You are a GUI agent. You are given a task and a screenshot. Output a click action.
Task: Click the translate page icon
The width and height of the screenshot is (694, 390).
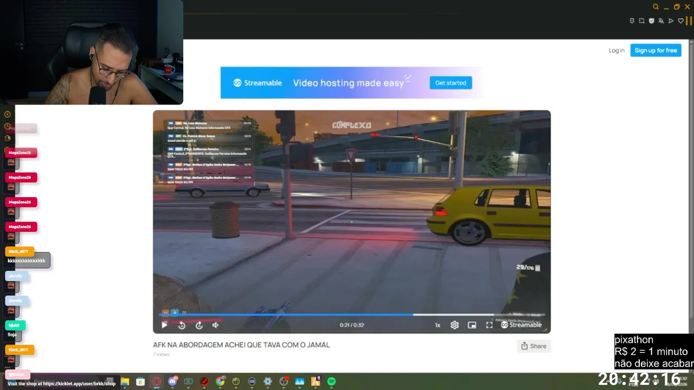click(x=661, y=21)
